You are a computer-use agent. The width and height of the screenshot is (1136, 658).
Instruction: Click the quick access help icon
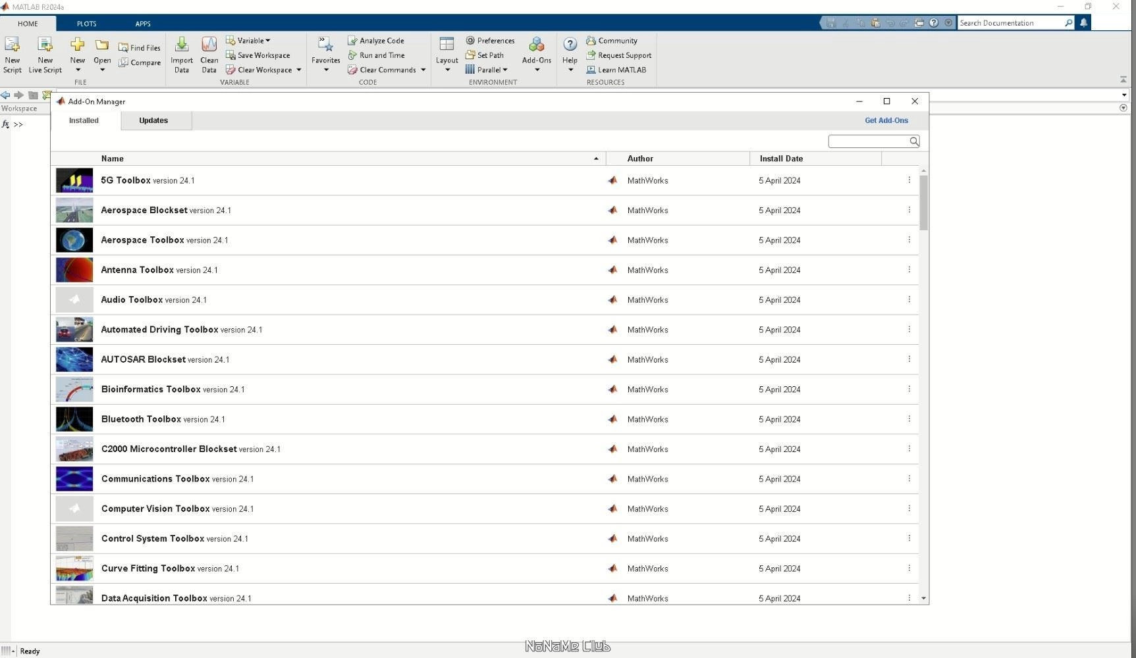coord(934,23)
